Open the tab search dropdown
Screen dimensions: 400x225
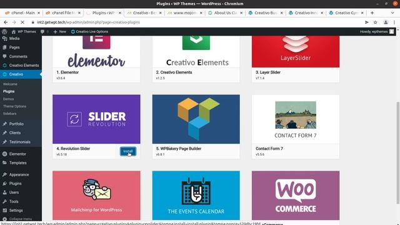pyautogui.click(x=392, y=12)
